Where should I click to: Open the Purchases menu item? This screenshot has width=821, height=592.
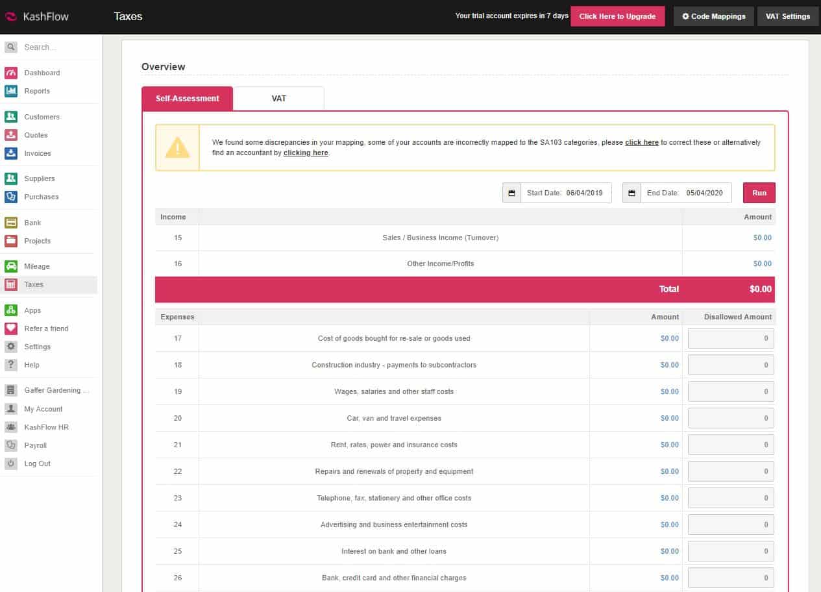point(42,197)
